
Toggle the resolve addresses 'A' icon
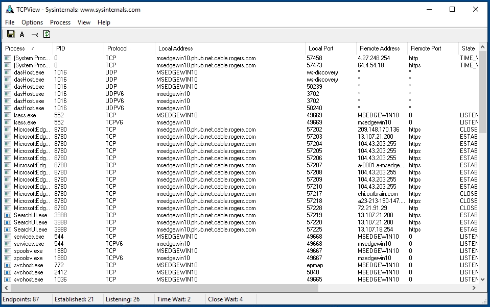tap(22, 34)
